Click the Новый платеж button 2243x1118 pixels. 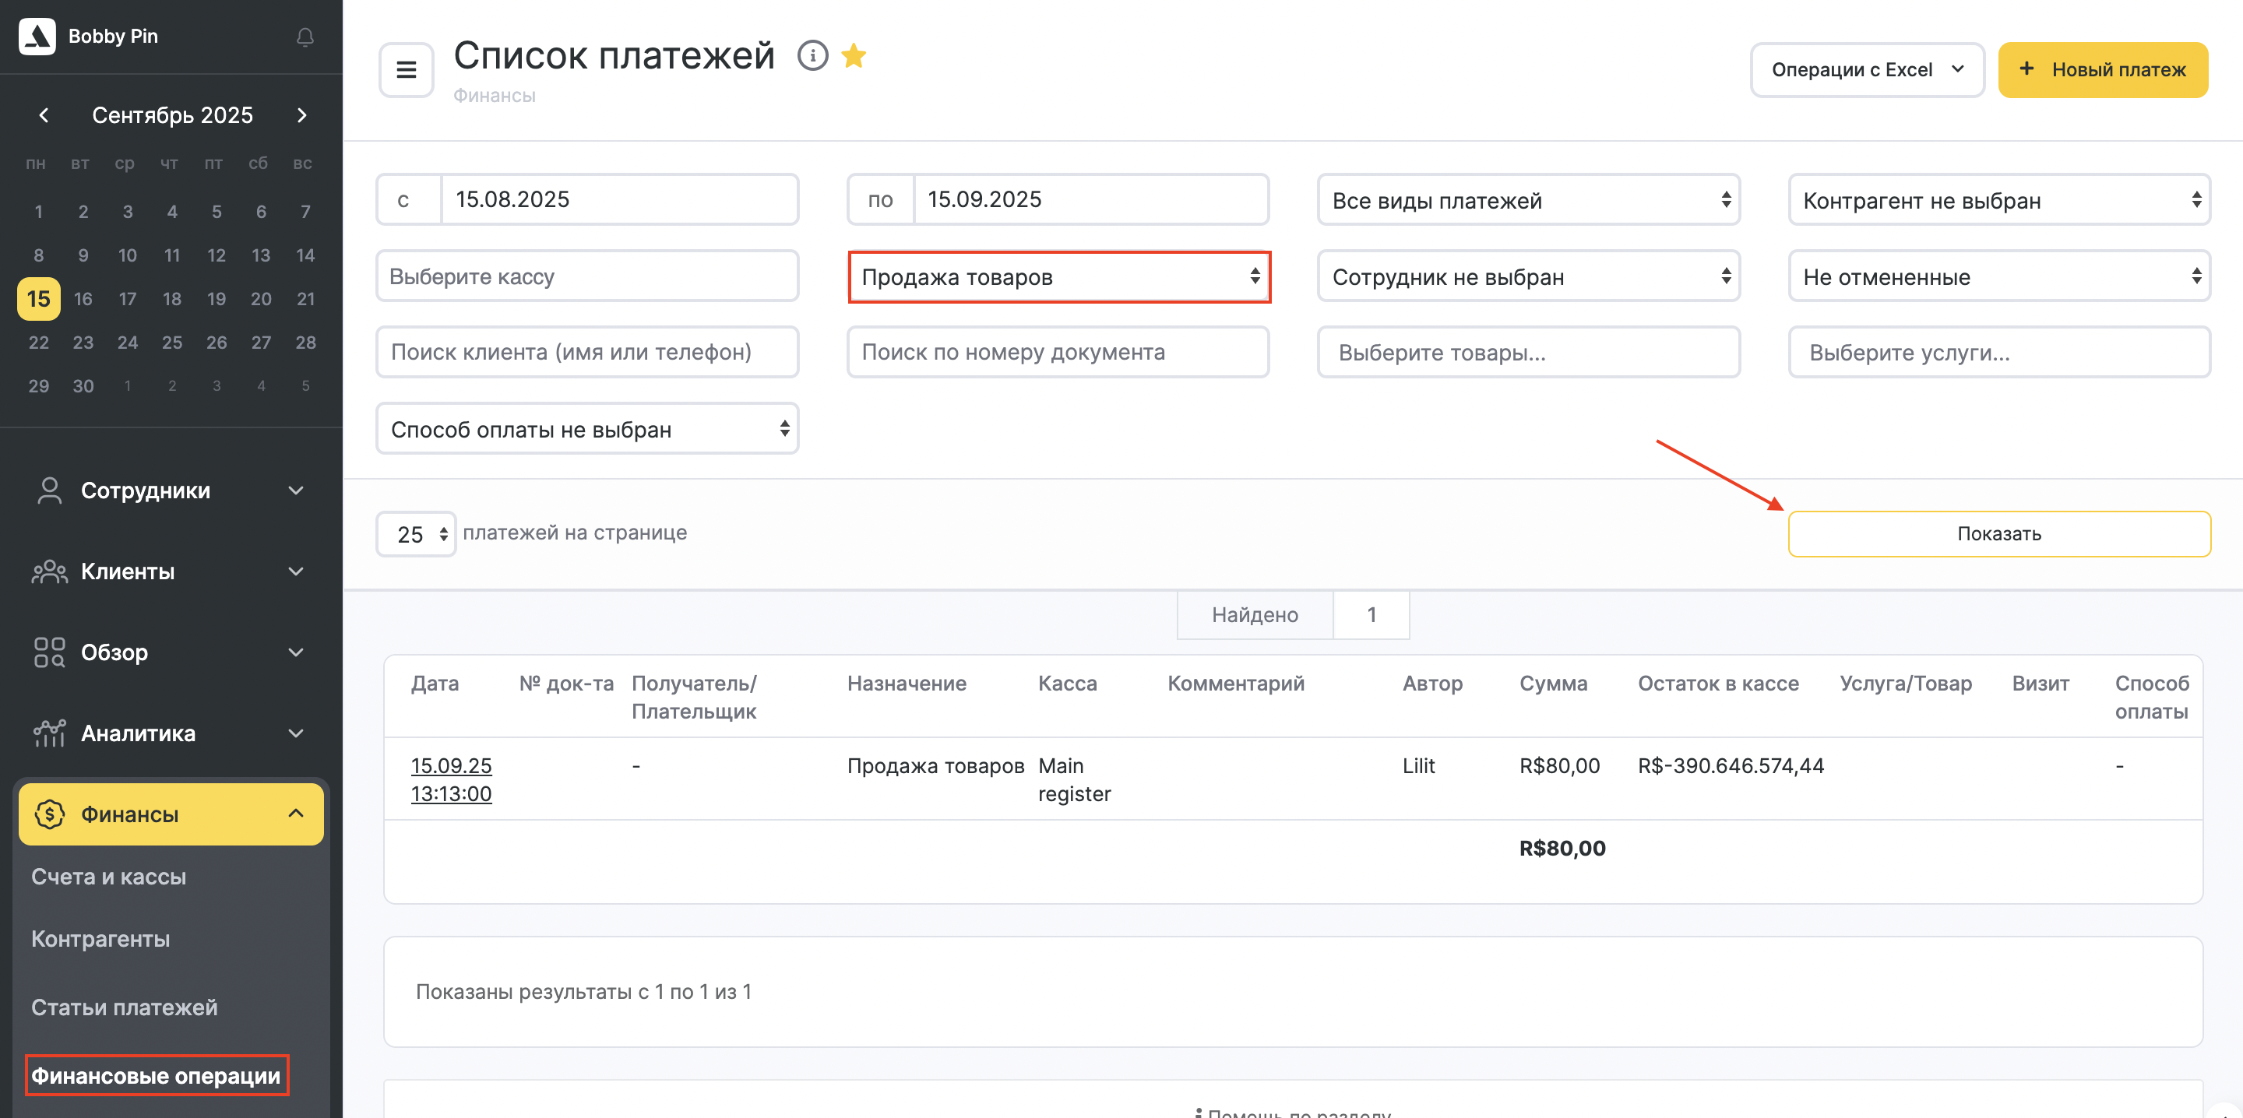pos(2102,69)
